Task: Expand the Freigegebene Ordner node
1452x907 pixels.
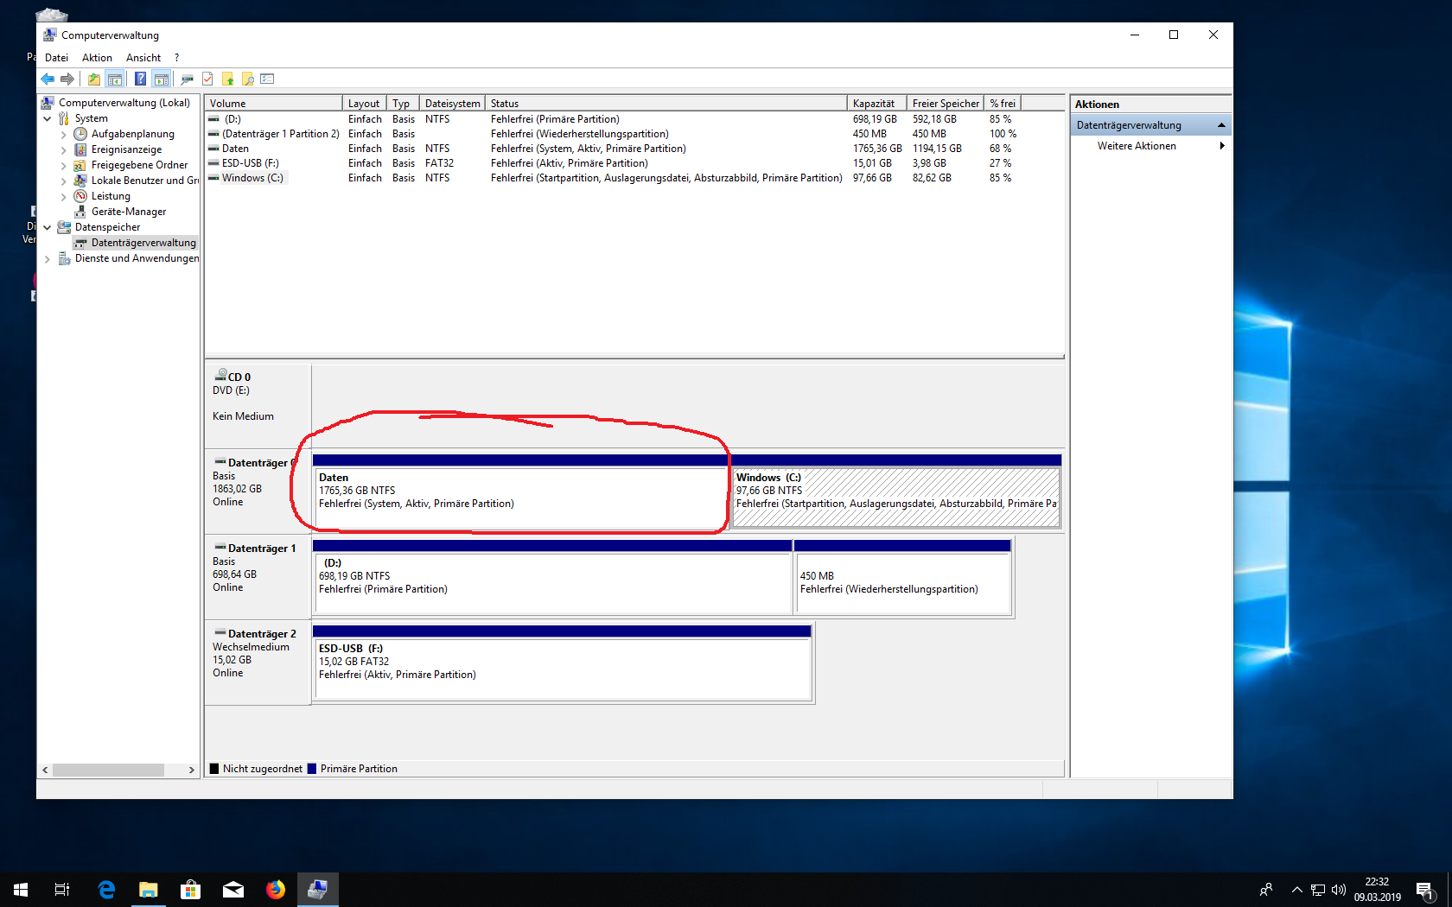Action: click(x=63, y=165)
